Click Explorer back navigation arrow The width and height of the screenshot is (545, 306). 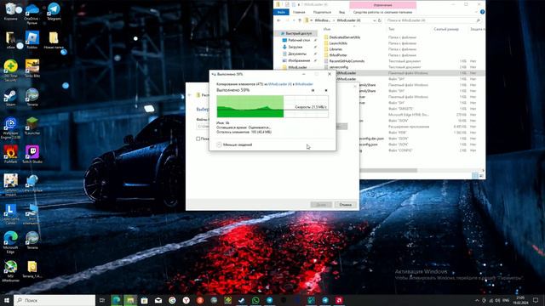pyautogui.click(x=278, y=20)
